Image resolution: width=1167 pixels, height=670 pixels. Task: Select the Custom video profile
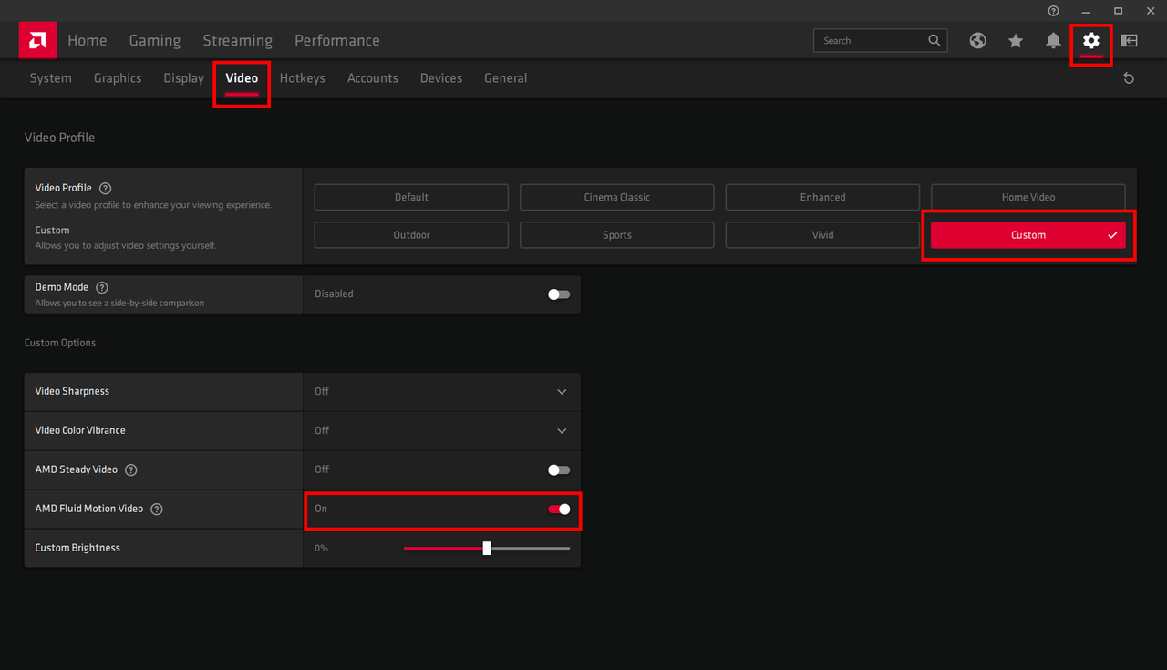(x=1028, y=235)
